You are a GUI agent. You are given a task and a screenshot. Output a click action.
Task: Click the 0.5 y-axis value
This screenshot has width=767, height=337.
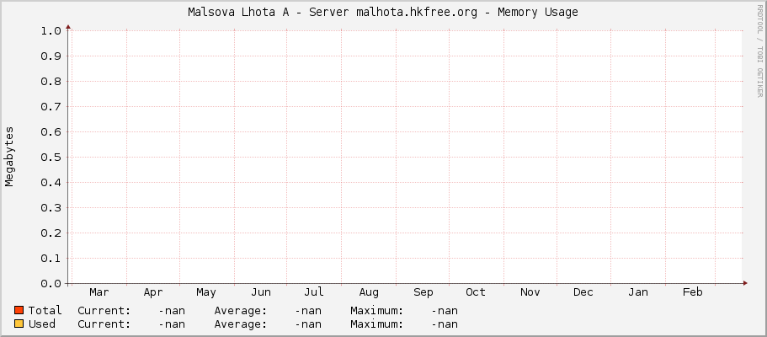51,158
